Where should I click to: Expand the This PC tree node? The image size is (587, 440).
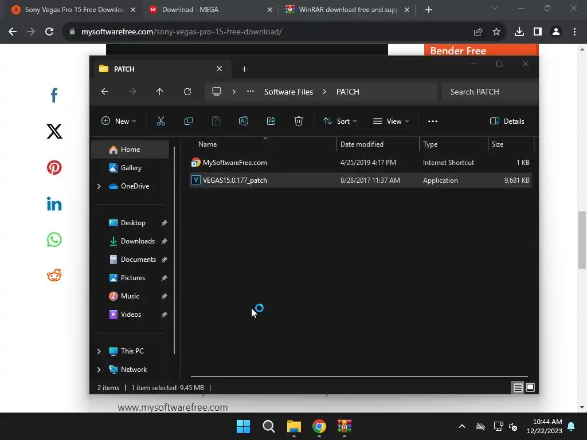pos(99,351)
